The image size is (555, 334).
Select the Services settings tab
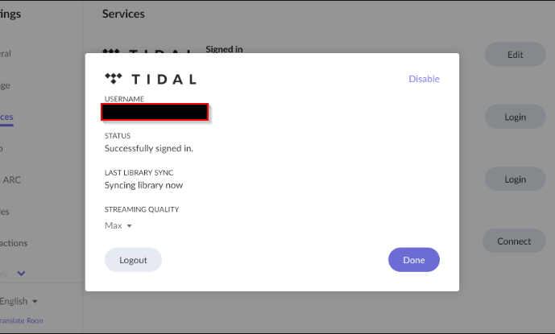[6, 117]
